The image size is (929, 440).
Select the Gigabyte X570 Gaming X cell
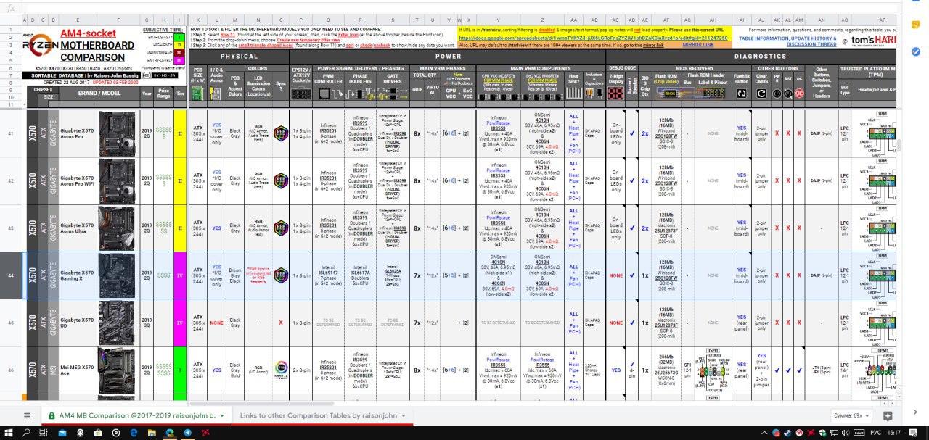(x=78, y=275)
